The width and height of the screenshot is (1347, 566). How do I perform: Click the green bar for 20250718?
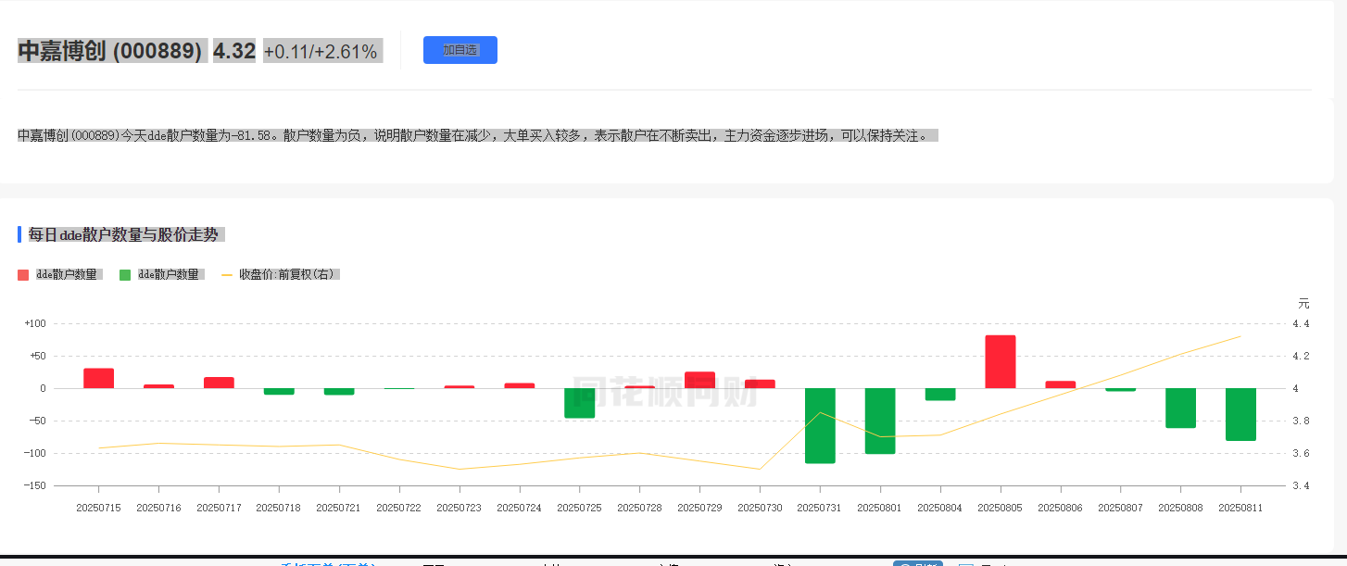click(279, 391)
